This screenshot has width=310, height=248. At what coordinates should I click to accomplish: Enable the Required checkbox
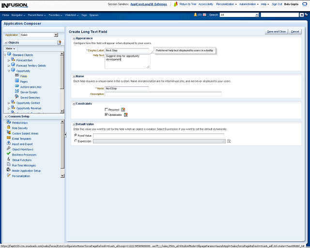click(107, 110)
